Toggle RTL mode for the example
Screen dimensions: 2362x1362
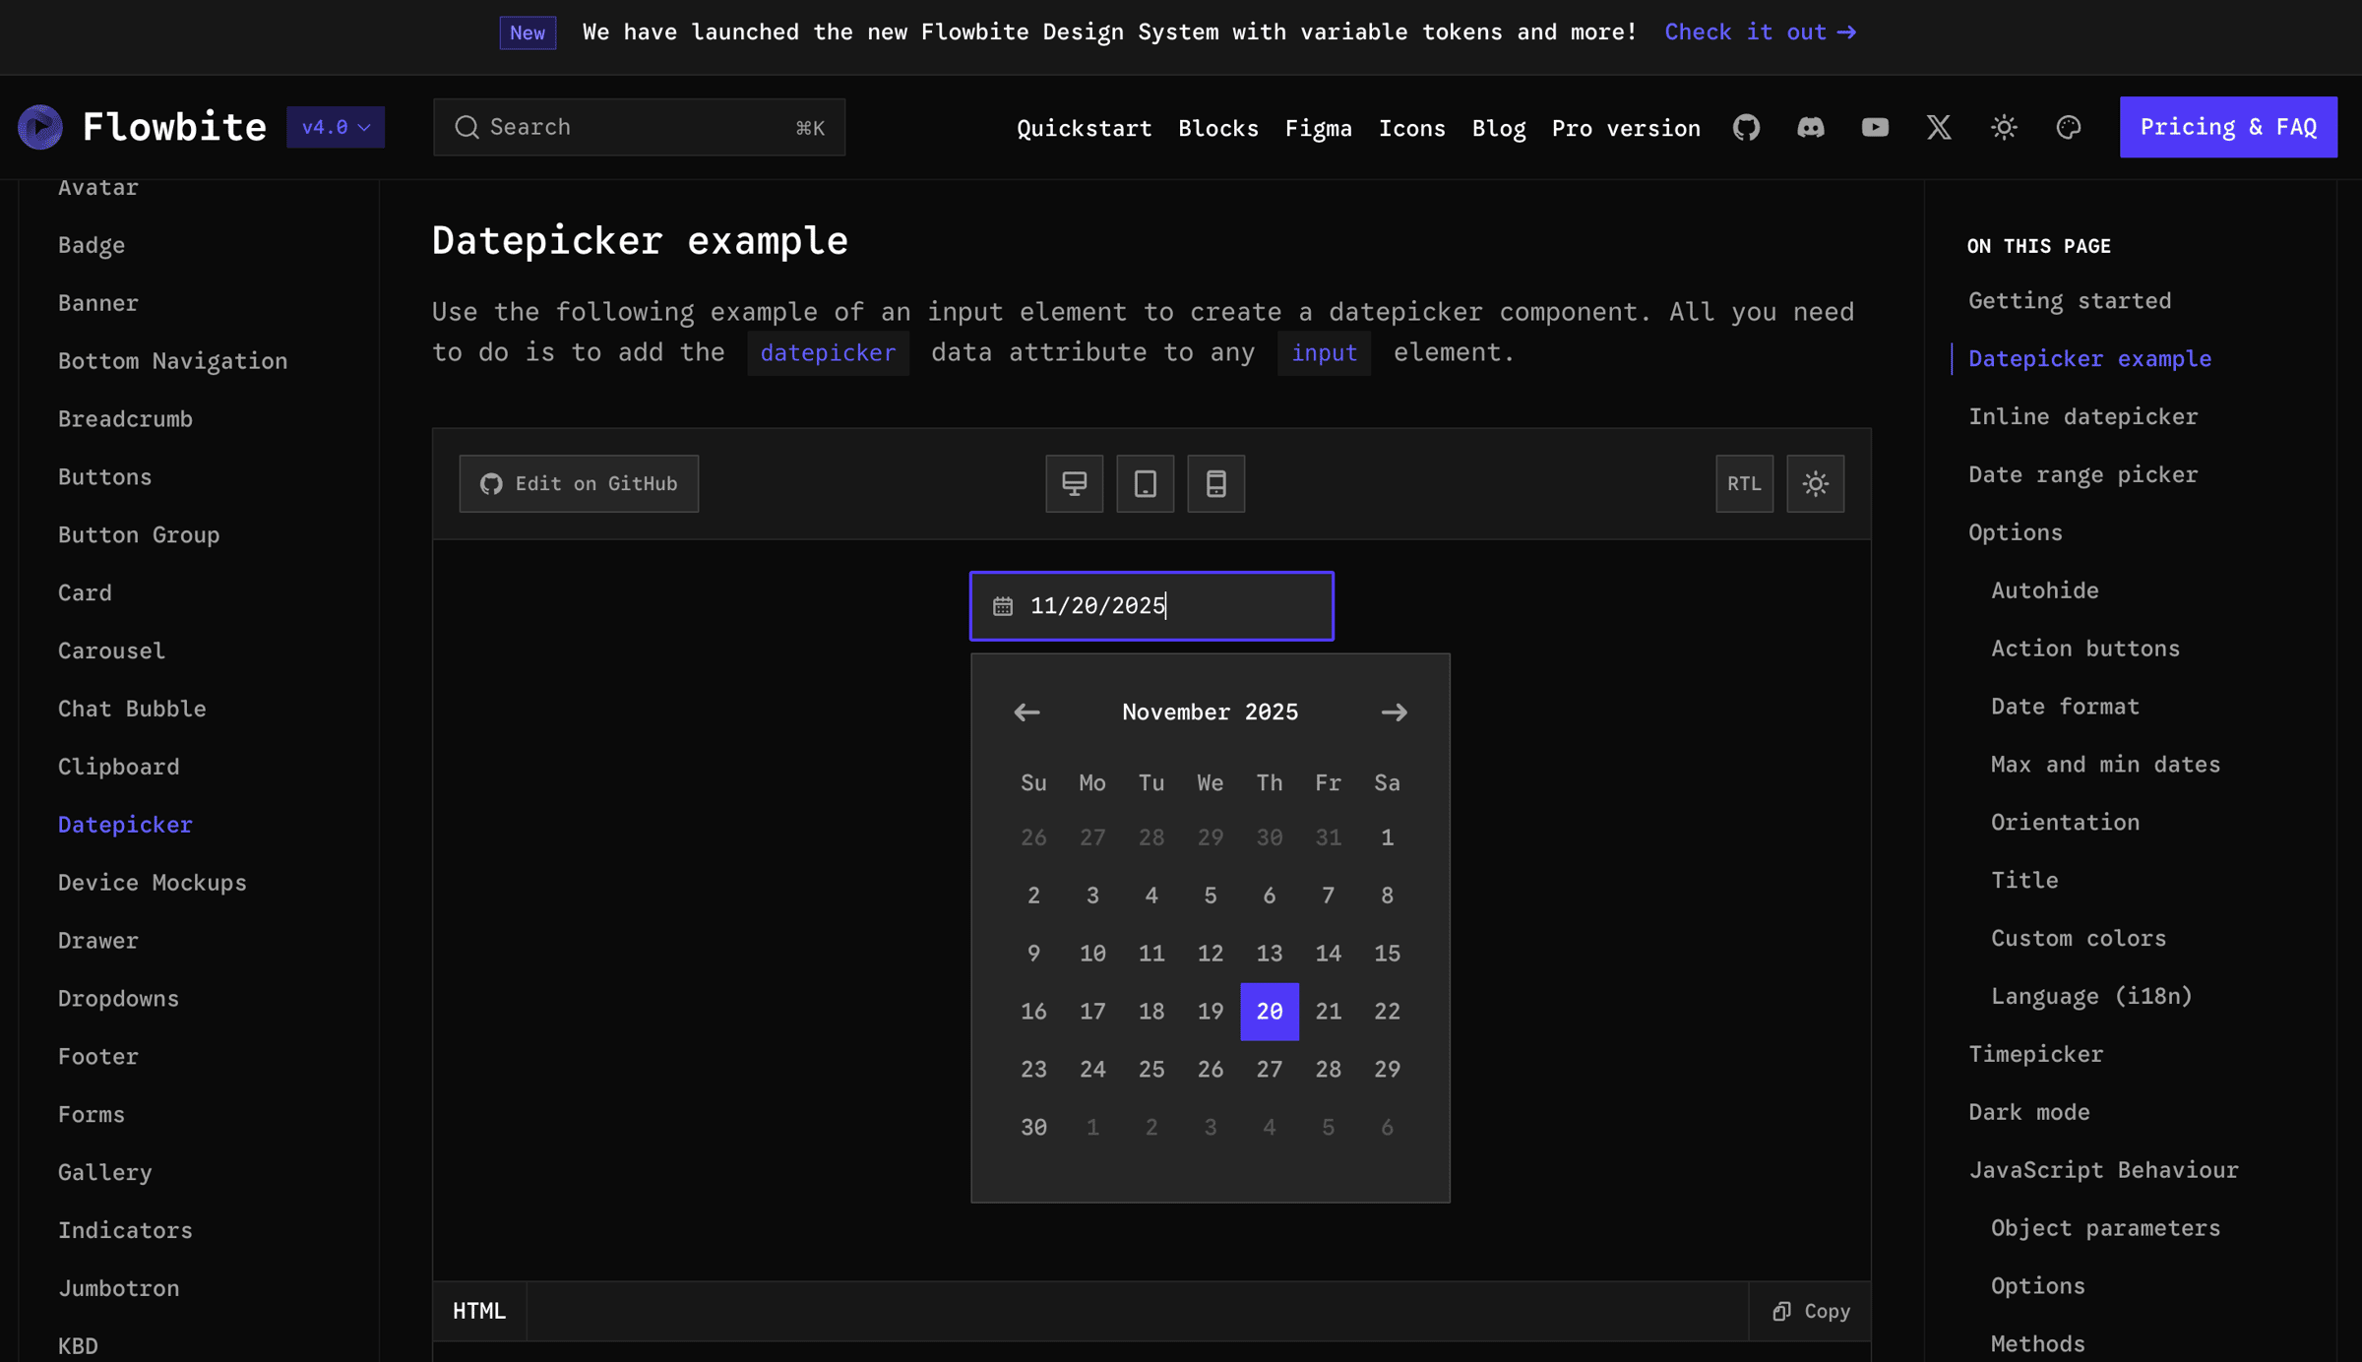(x=1744, y=483)
